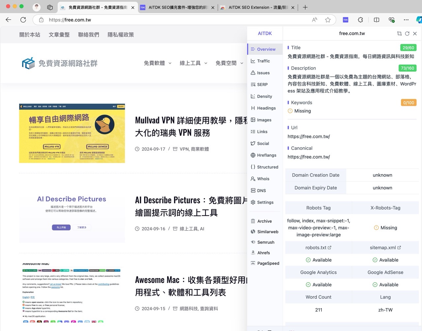Open the browser profile avatar
The height and width of the screenshot is (331, 422).
click(x=37, y=7)
